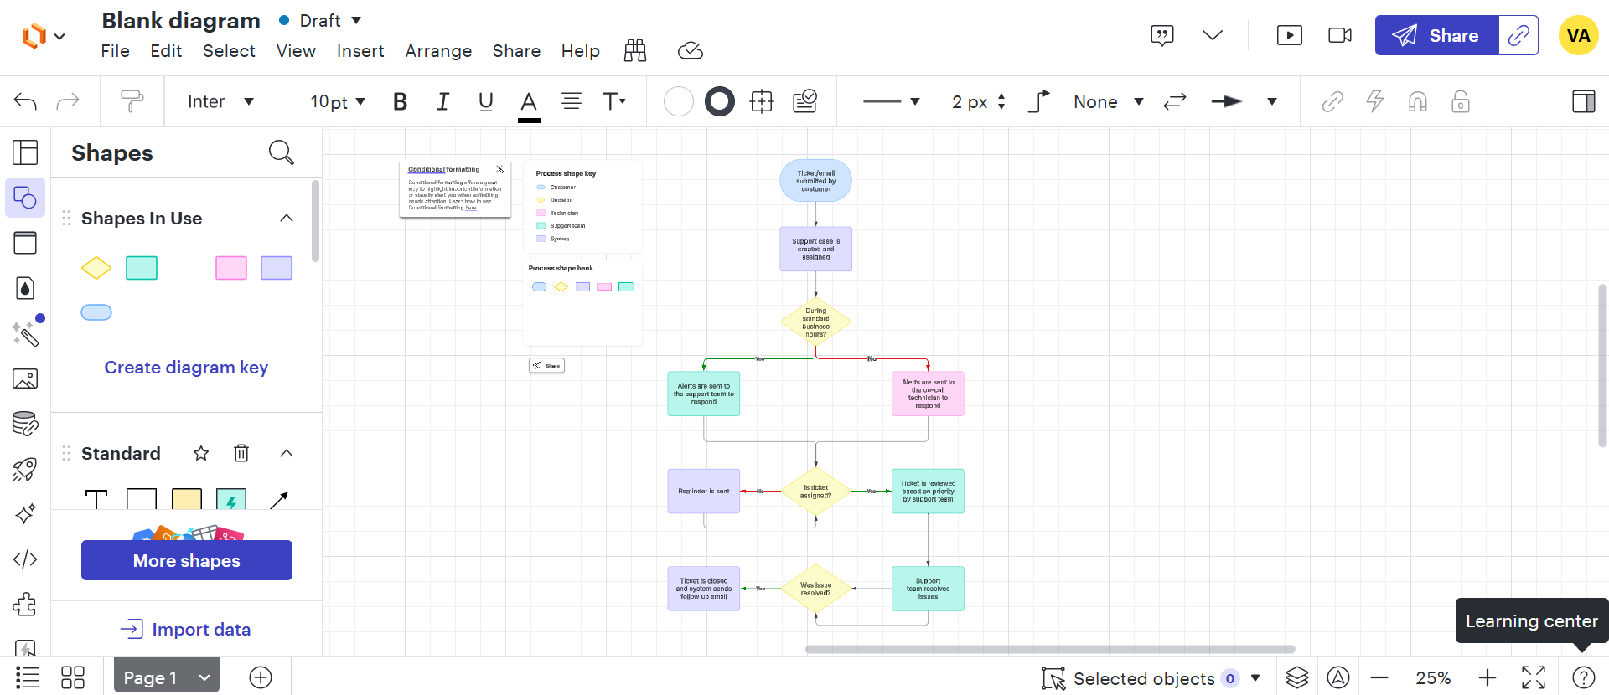Click the cloud saved status icon
This screenshot has height=695, width=1609.
pyautogui.click(x=690, y=51)
